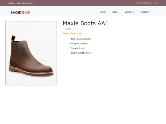Screen dimensions: 166x124
Task: Expand the MEN dropdown caret
Action: click(x=118, y=12)
